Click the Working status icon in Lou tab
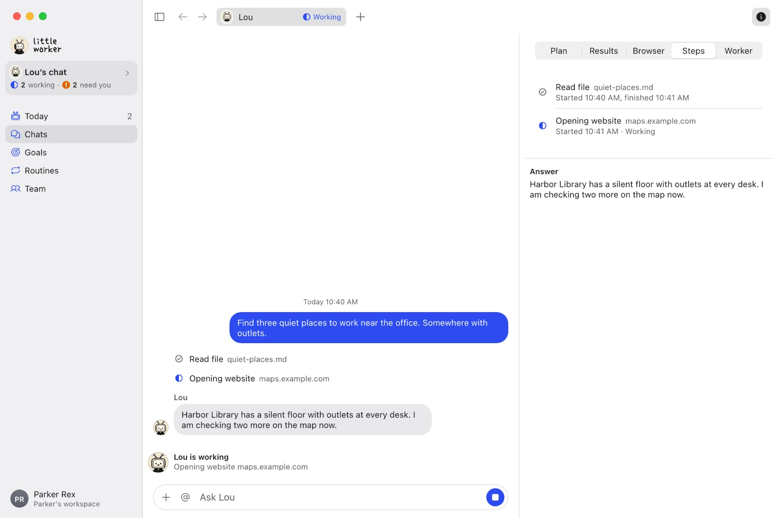The height and width of the screenshot is (518, 778). [306, 17]
